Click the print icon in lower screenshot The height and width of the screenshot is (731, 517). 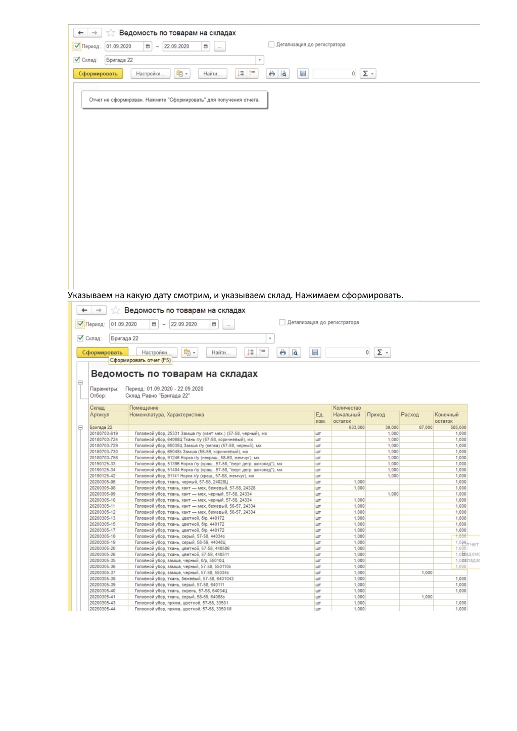point(283,353)
